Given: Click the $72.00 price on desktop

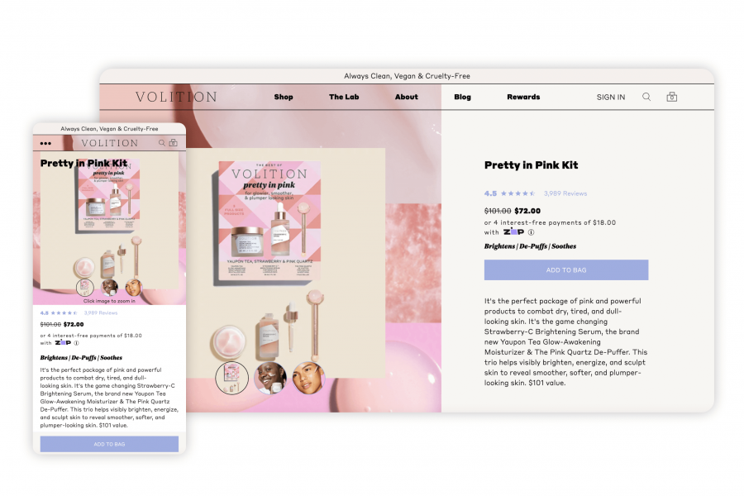Looking at the screenshot, I should 527,211.
